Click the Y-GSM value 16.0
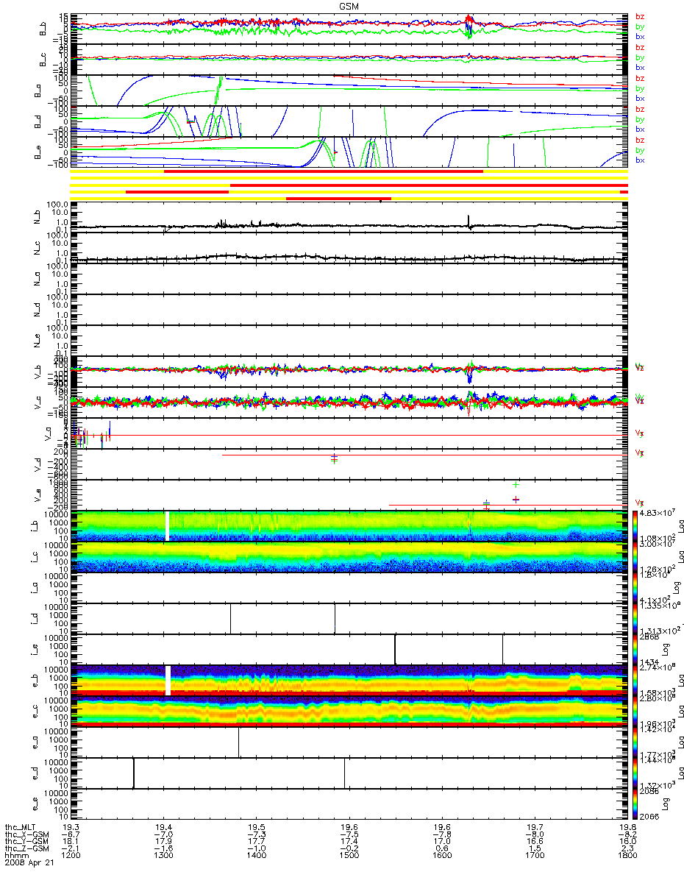684x883 pixels. (627, 841)
